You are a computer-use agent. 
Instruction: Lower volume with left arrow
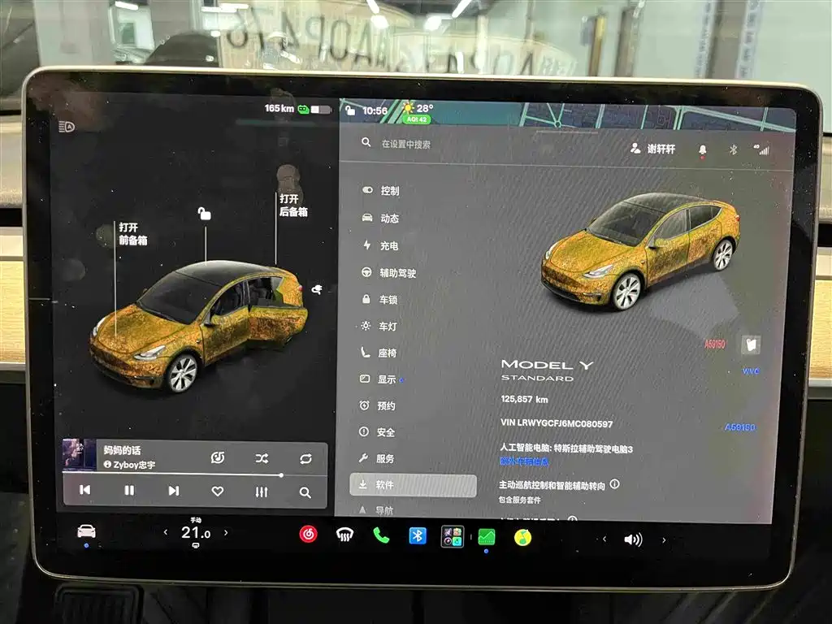604,539
